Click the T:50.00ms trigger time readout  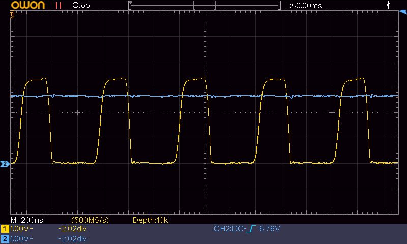pos(303,6)
